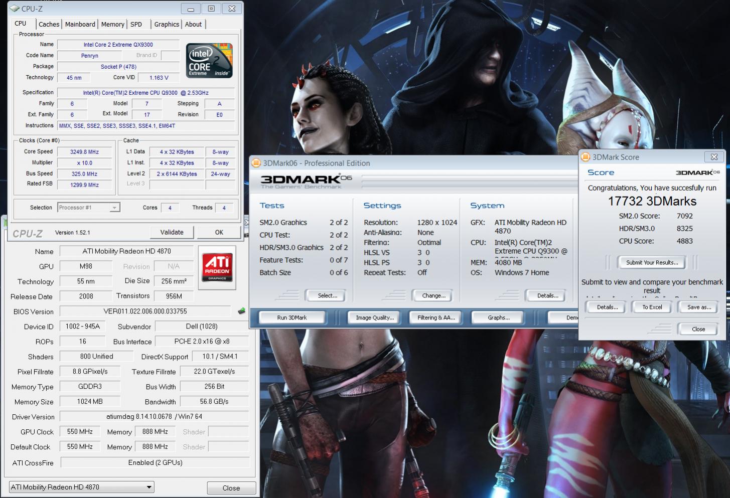Click the GPU Clock 550 MHz field
730x498 pixels.
(x=80, y=432)
